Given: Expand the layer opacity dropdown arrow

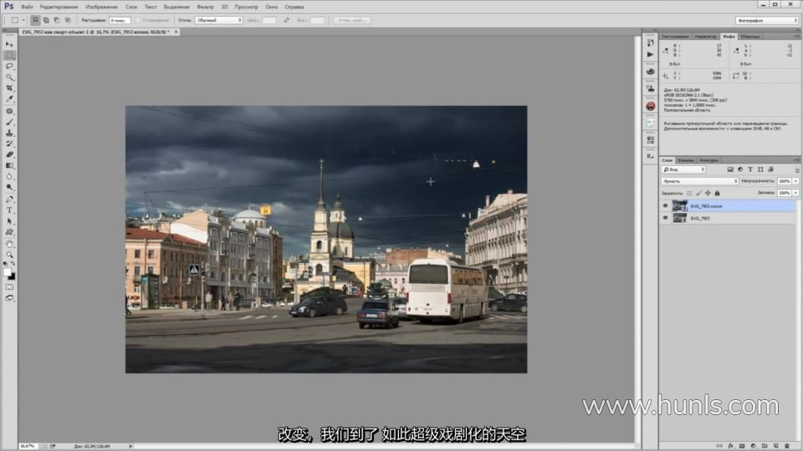Looking at the screenshot, I should (x=796, y=180).
